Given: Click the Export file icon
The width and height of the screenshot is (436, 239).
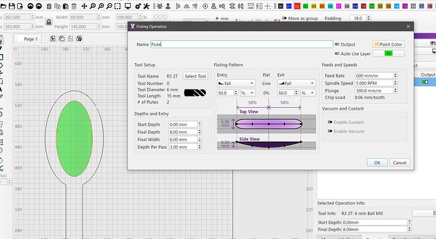Looking at the screenshot, I should pyautogui.click(x=20, y=6).
